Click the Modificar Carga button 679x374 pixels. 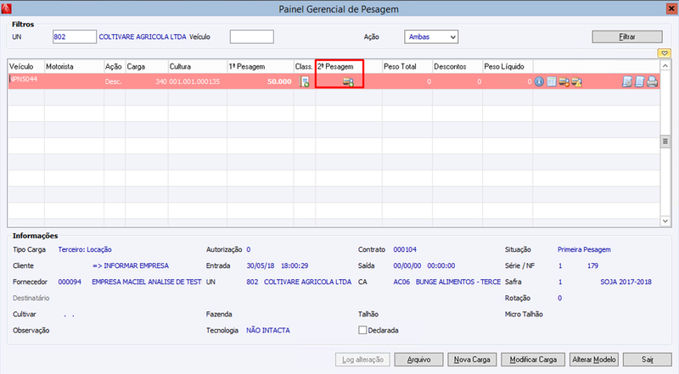[533, 360]
